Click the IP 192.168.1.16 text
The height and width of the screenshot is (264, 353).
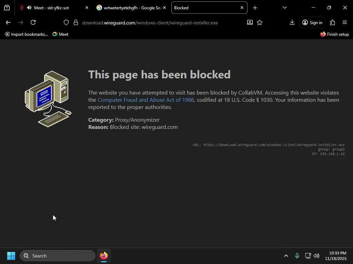(328, 154)
